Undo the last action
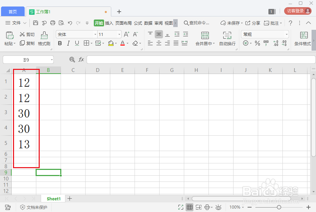316x212 pixels. 70,23
